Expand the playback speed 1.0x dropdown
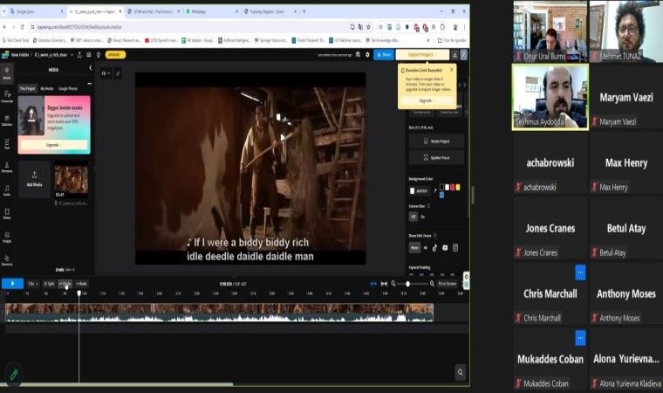This screenshot has width=663, height=393. 32,284
